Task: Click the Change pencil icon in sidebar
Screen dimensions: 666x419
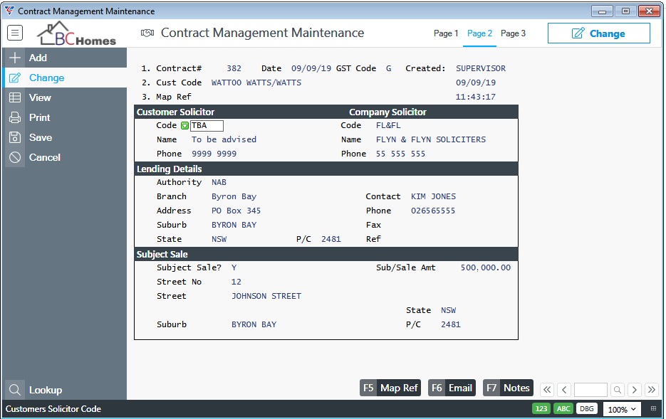Action: click(15, 78)
